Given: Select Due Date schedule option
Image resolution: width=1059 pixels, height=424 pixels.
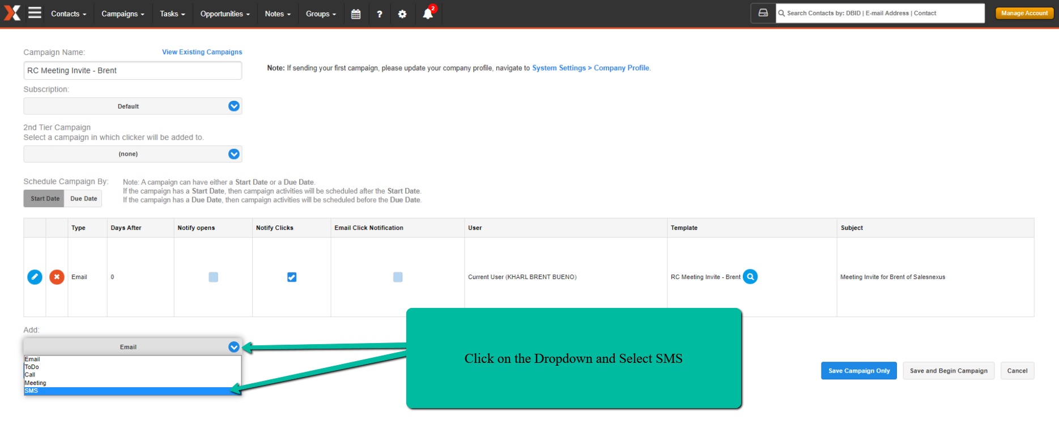Looking at the screenshot, I should click(x=83, y=198).
